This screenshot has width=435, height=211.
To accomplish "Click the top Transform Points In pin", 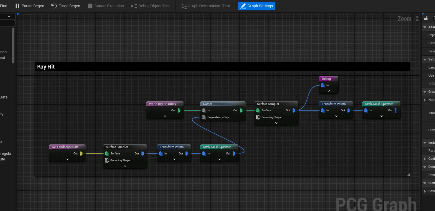I will [323, 110].
